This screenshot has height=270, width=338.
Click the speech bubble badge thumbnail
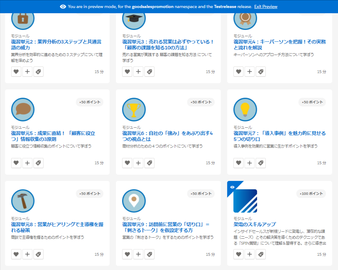click(23, 110)
